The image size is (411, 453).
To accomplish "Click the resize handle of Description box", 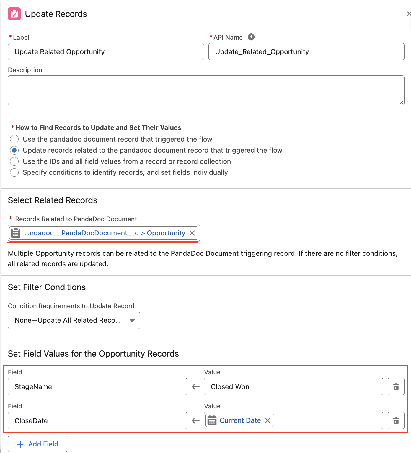I will [402, 102].
